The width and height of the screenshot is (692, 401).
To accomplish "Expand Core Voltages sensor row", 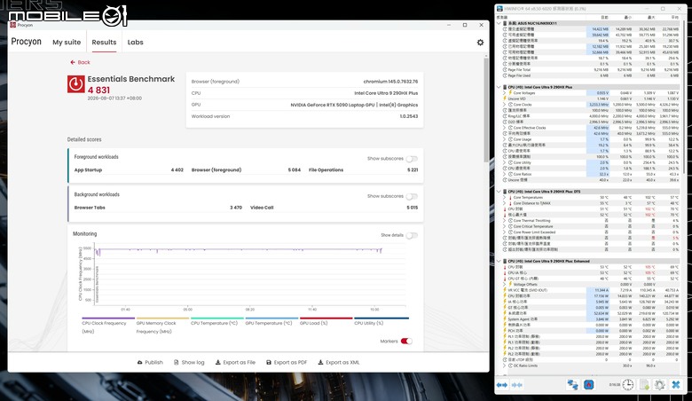I will (505, 93).
